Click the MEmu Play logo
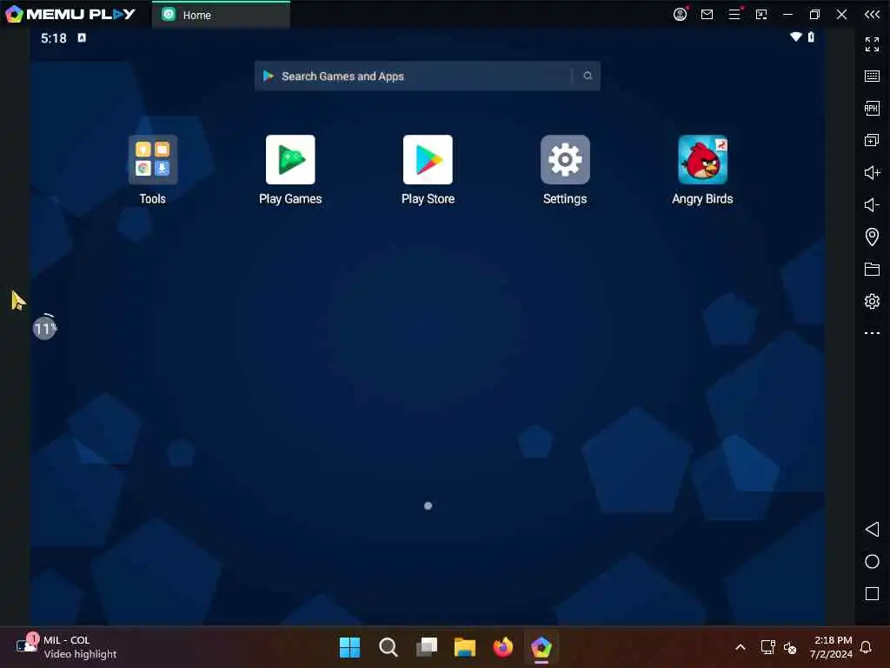Screen dimensions: 890x668 tap(70, 14)
